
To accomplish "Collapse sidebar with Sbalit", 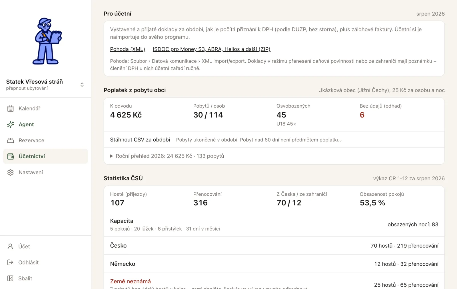I will pyautogui.click(x=45, y=278).
